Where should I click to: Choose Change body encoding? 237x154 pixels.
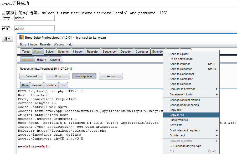coord(191,105)
